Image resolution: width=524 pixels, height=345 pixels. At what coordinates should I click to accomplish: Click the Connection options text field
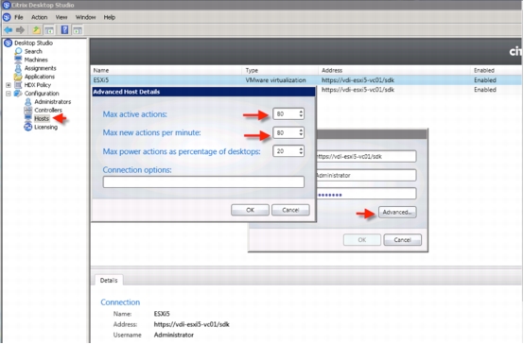click(x=203, y=182)
